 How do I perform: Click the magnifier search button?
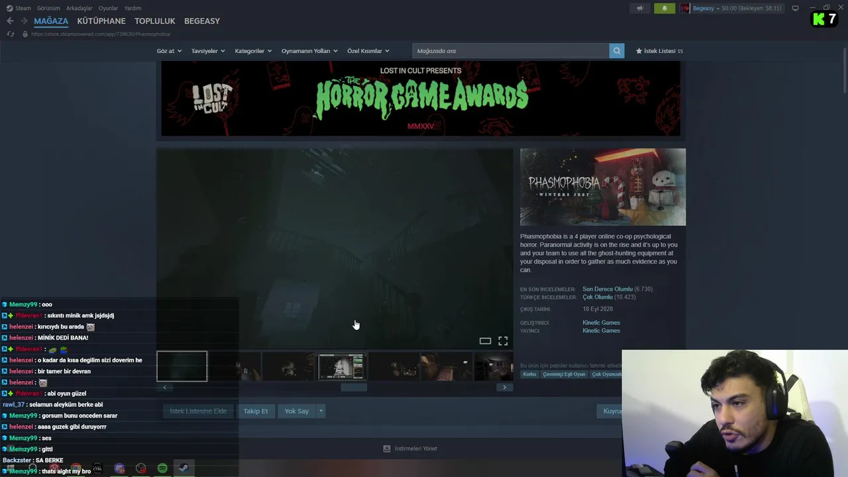click(617, 51)
